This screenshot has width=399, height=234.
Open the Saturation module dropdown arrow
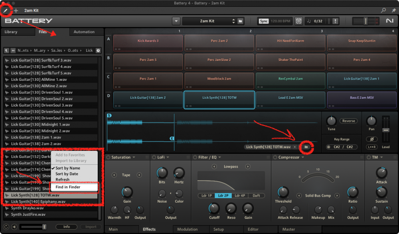pos(134,157)
